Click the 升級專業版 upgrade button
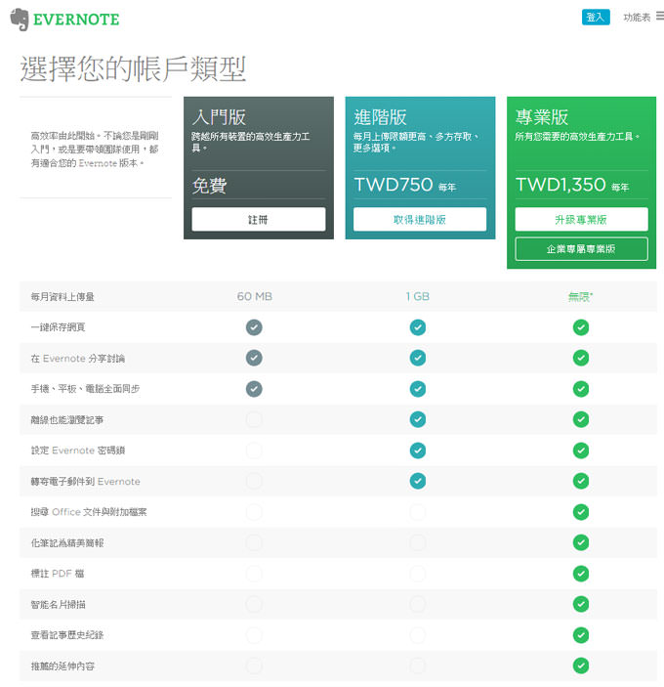The height and width of the screenshot is (687, 664). coord(581,219)
